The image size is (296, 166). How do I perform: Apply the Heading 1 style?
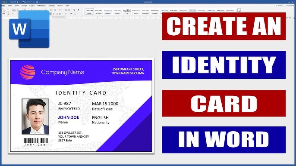(x=108, y=12)
